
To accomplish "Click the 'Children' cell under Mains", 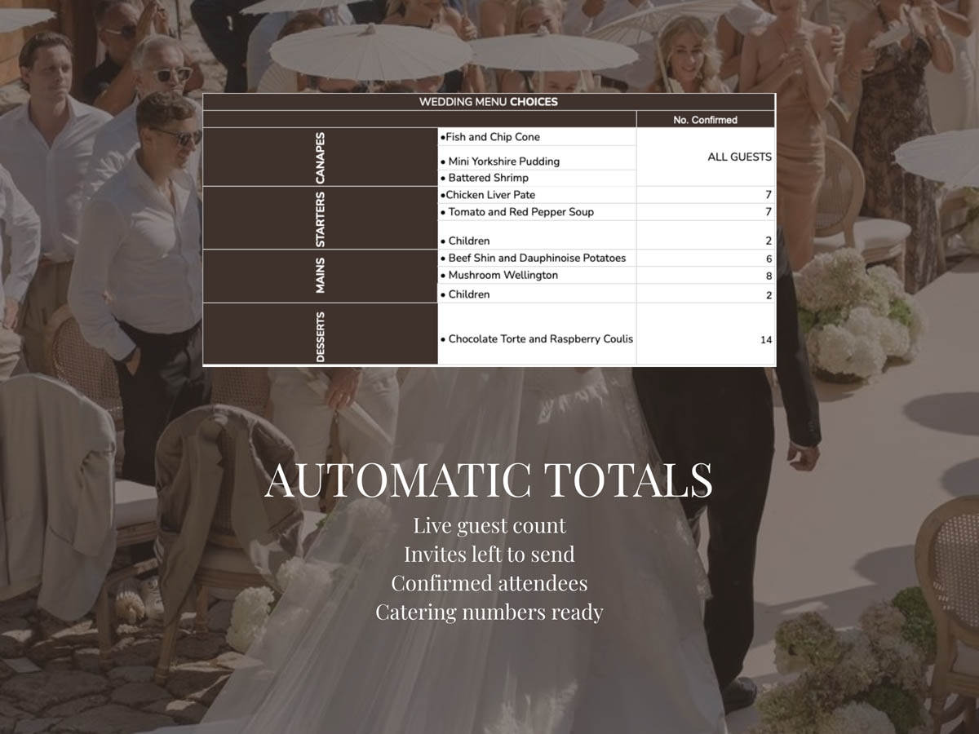I will pyautogui.click(x=537, y=293).
